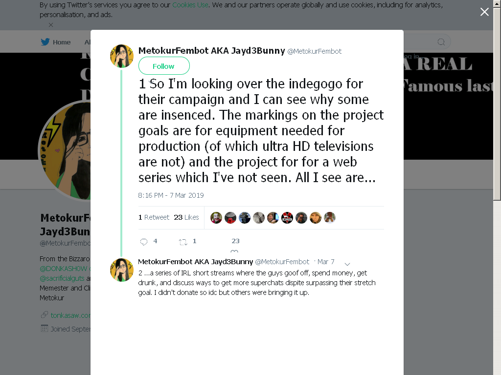Screen dimensions: 501x375
Task: Open the tweet timestamp 8:16 PM link
Action: coord(171,195)
